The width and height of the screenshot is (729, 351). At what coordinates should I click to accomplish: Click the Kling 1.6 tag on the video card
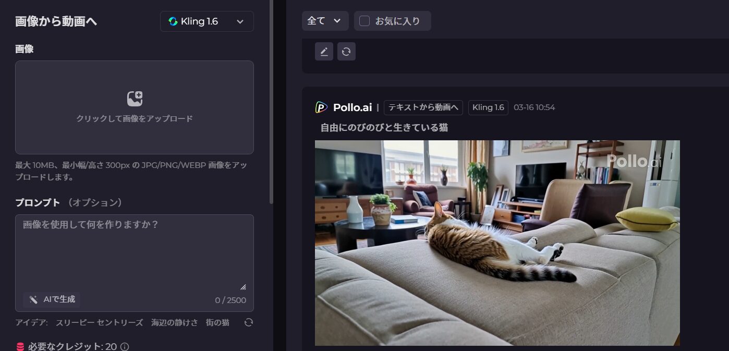point(488,107)
